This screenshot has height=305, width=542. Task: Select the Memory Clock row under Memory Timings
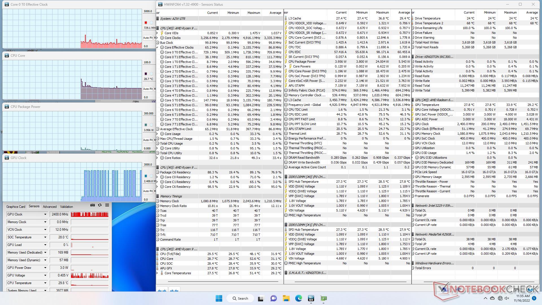[220, 201]
